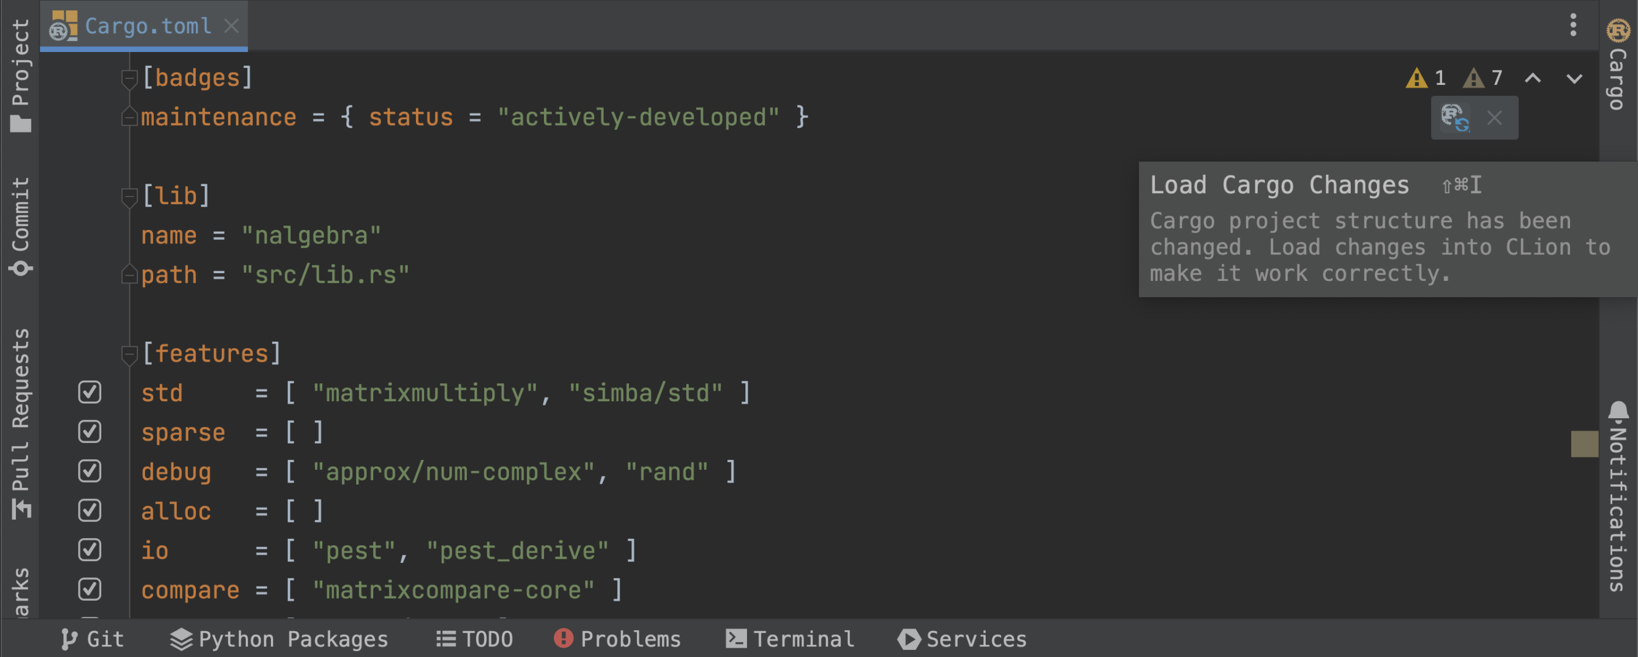Open the Notifications tool window
Screen dimensions: 1638x657
1618,497
